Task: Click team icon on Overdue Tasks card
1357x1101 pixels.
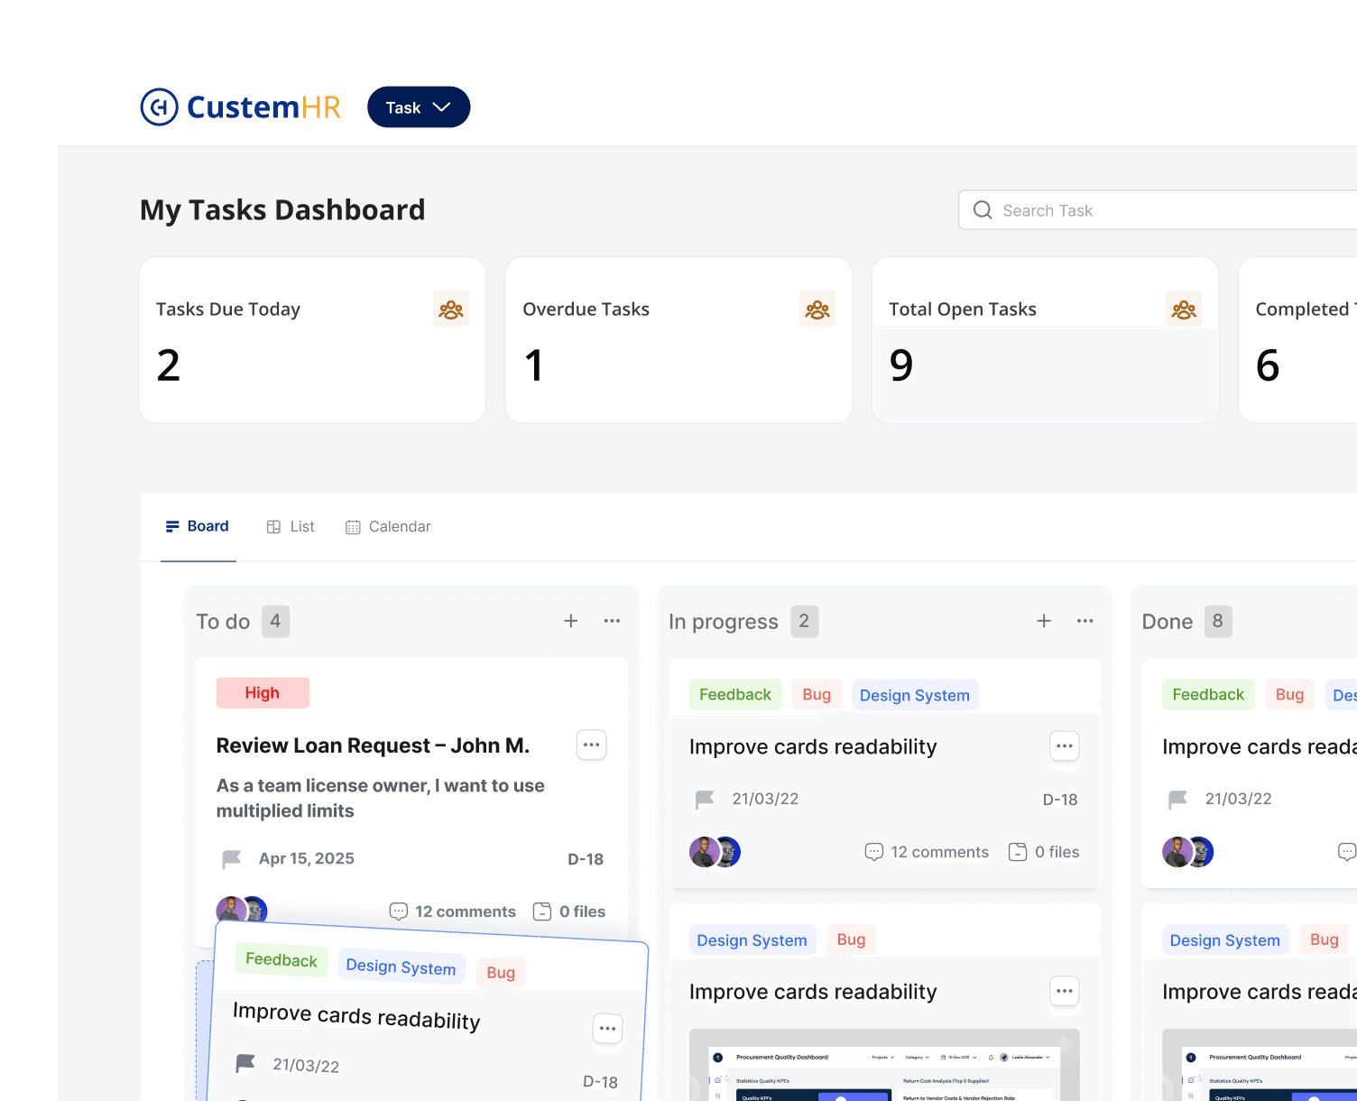Action: tap(817, 310)
